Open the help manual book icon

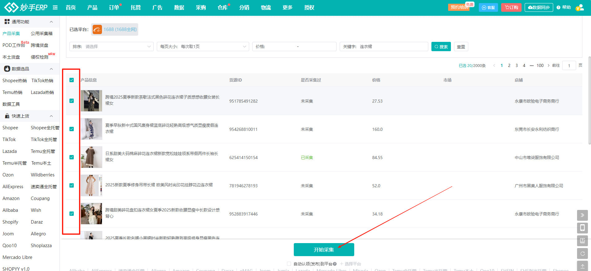point(582,241)
